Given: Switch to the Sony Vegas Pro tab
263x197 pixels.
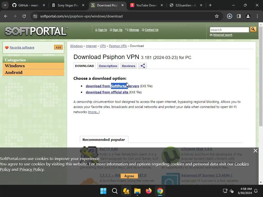Looking at the screenshot, I should [x=68, y=5].
